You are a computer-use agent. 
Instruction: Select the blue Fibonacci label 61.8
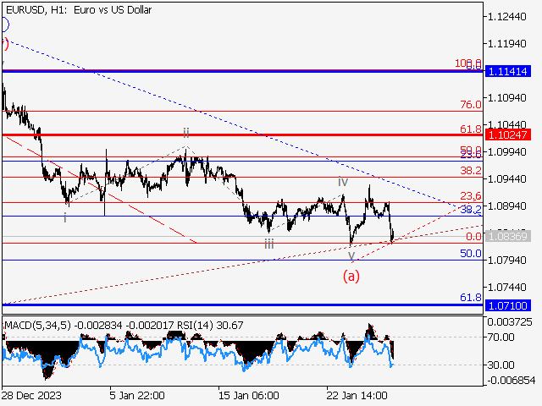click(471, 297)
